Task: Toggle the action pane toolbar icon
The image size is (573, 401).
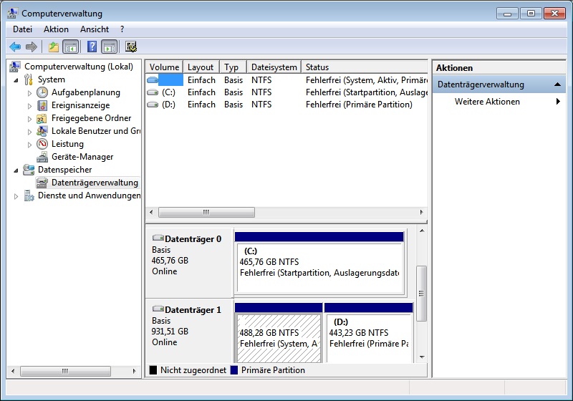Action: click(109, 47)
